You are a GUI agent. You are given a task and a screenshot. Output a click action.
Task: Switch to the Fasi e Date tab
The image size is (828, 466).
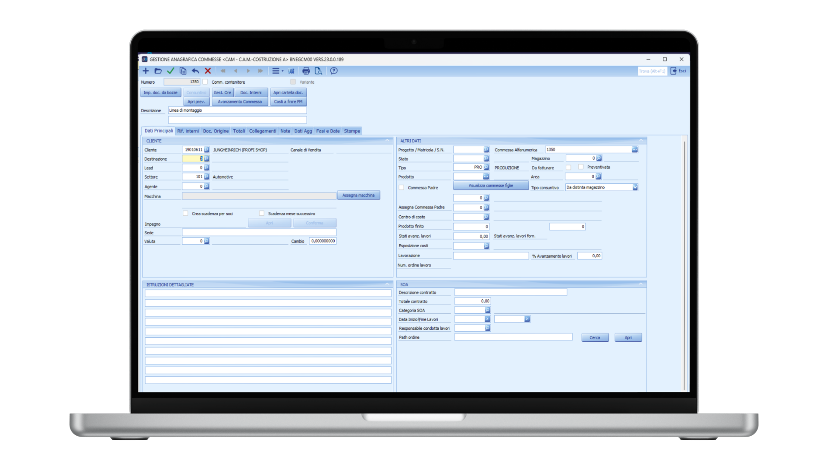pyautogui.click(x=328, y=131)
